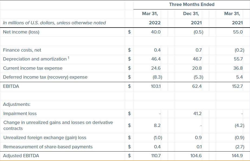Select 'Unrealized foreign exchange (gain) loss' label
Viewport: 250px width, 161px height.
pos(45,137)
